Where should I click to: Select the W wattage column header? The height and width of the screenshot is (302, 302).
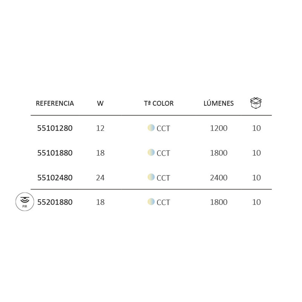tap(100, 103)
